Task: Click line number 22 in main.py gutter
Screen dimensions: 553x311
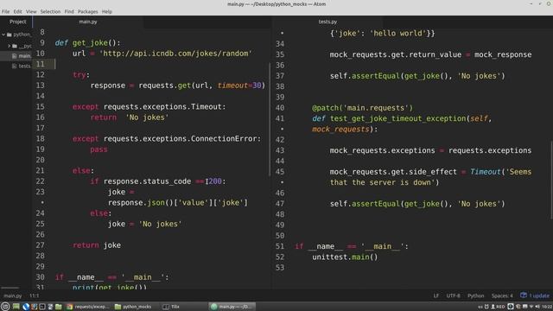Action: pyautogui.click(x=41, y=181)
